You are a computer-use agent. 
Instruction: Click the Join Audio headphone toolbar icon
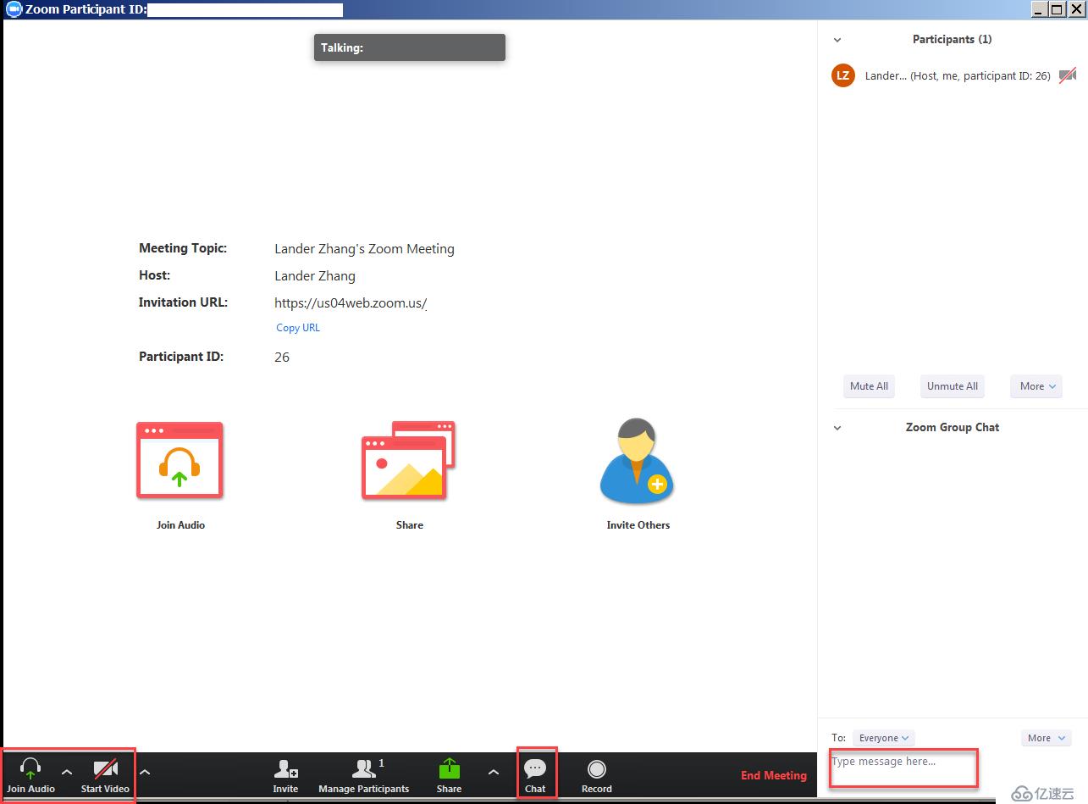click(x=30, y=769)
